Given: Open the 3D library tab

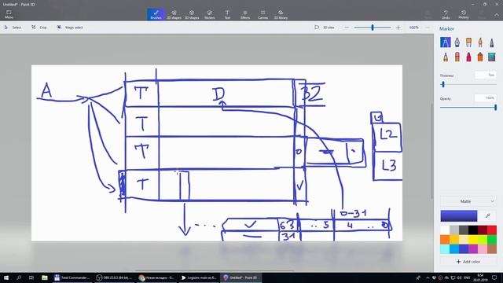Looking at the screenshot, I should [281, 14].
